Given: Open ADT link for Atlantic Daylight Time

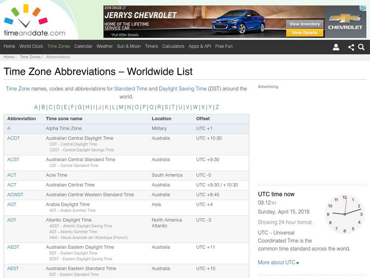Looking at the screenshot, I should [x=12, y=220].
